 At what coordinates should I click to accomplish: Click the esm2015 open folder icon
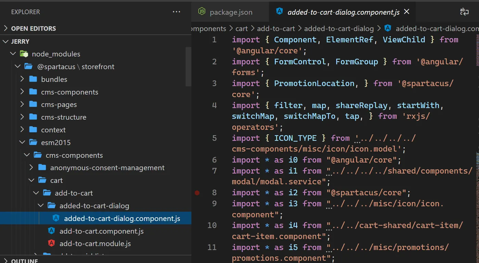[33, 142]
